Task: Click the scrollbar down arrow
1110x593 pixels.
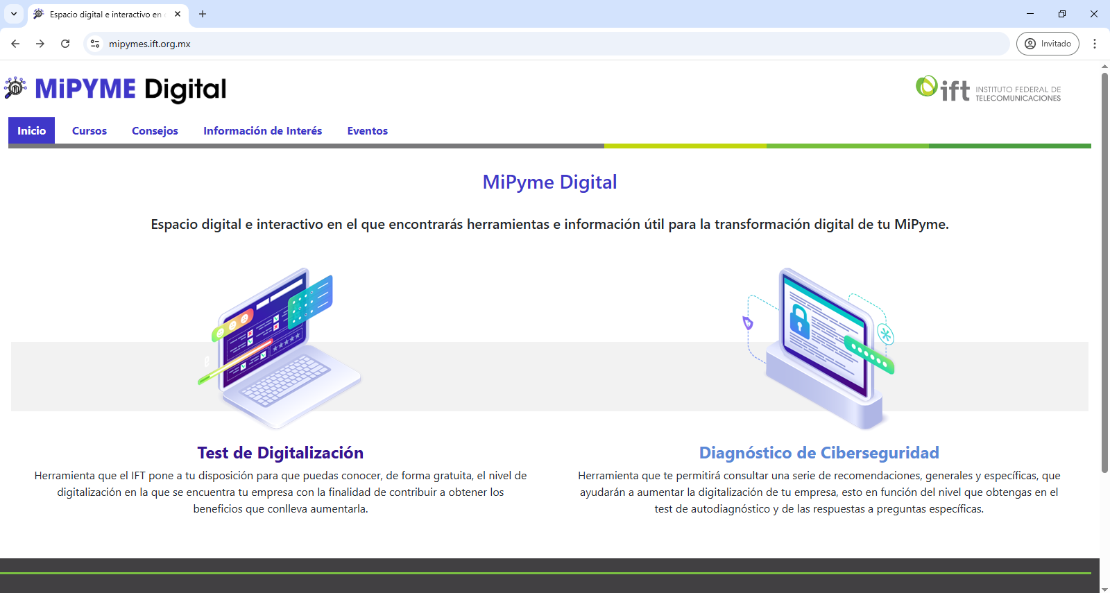Action: click(x=1104, y=589)
